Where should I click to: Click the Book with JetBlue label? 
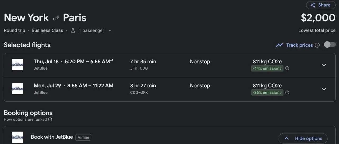[52, 137]
